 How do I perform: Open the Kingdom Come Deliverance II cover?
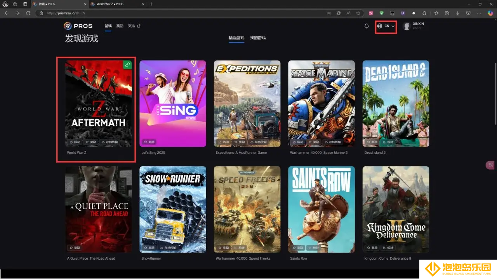[x=396, y=209]
